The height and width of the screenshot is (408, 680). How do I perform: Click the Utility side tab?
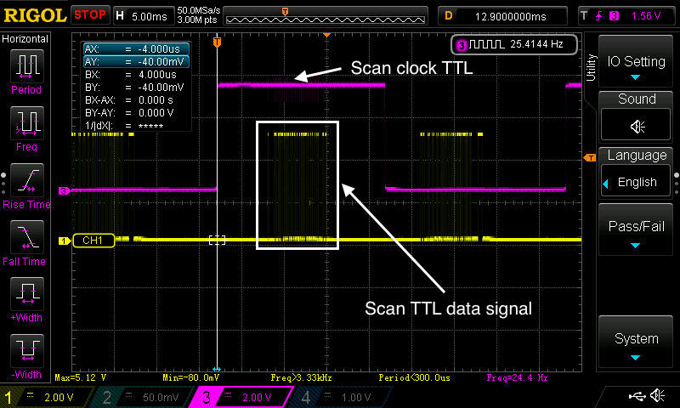(590, 67)
